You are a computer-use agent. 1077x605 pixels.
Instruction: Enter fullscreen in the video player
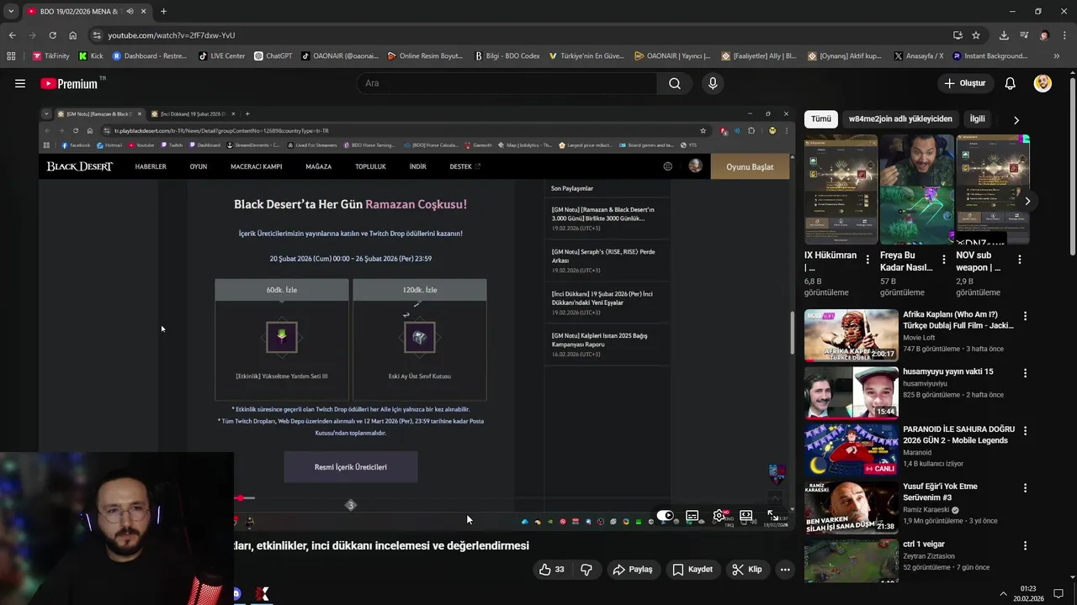tap(773, 516)
